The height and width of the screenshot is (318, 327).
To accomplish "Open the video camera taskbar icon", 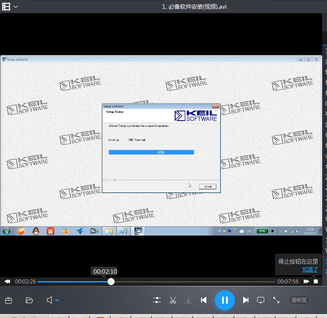I will pos(94,231).
